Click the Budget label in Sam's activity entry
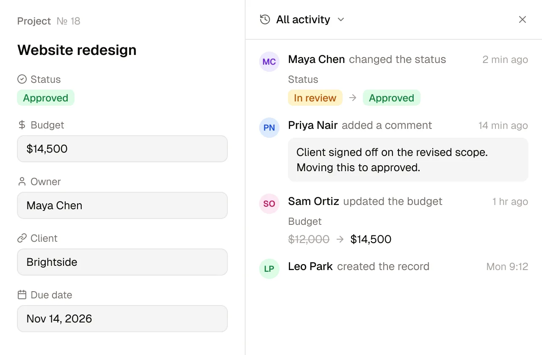 (x=305, y=221)
